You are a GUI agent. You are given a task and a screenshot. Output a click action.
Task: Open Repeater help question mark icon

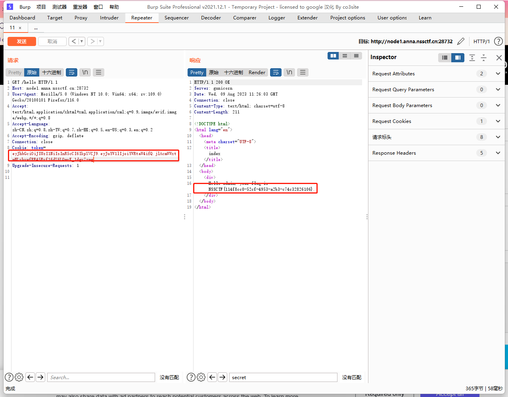coord(498,41)
